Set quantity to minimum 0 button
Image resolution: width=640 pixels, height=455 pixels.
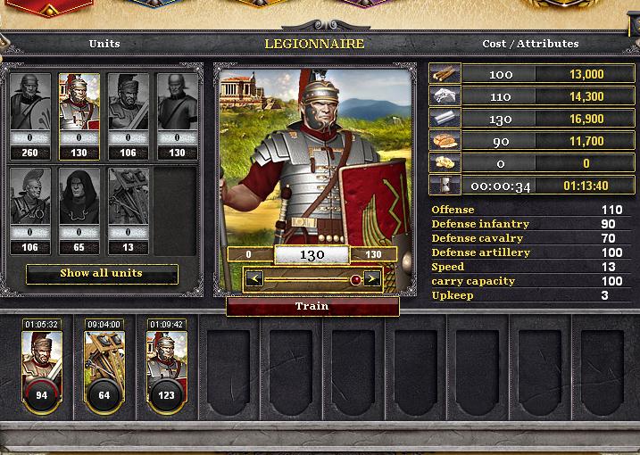[248, 254]
